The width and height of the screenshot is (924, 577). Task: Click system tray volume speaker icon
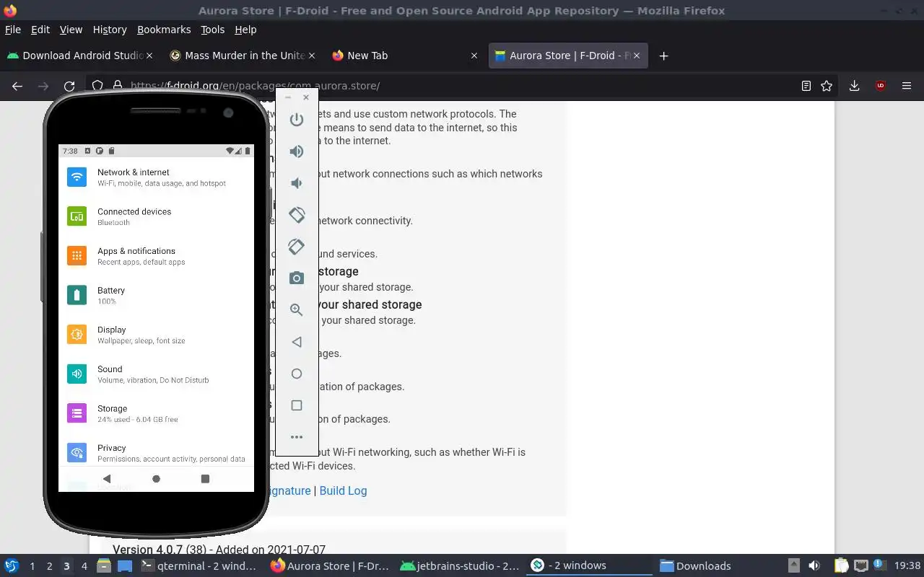click(814, 566)
